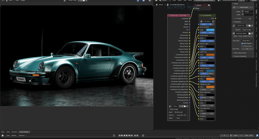This screenshot has width=259, height=139.
Task: Disable Half Float Precision checkbox
Action: (x=242, y=43)
